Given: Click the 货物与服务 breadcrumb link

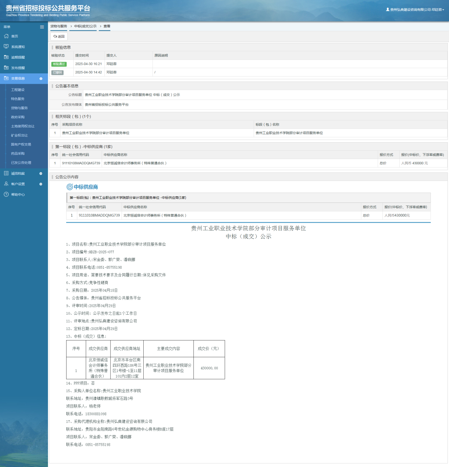Looking at the screenshot, I should point(59,26).
